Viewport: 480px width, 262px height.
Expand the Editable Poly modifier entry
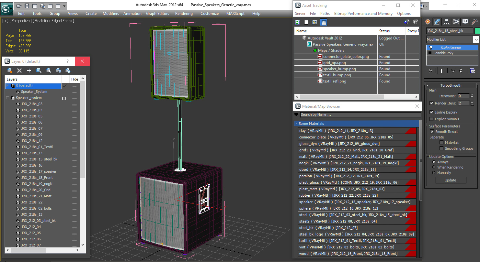[430, 53]
